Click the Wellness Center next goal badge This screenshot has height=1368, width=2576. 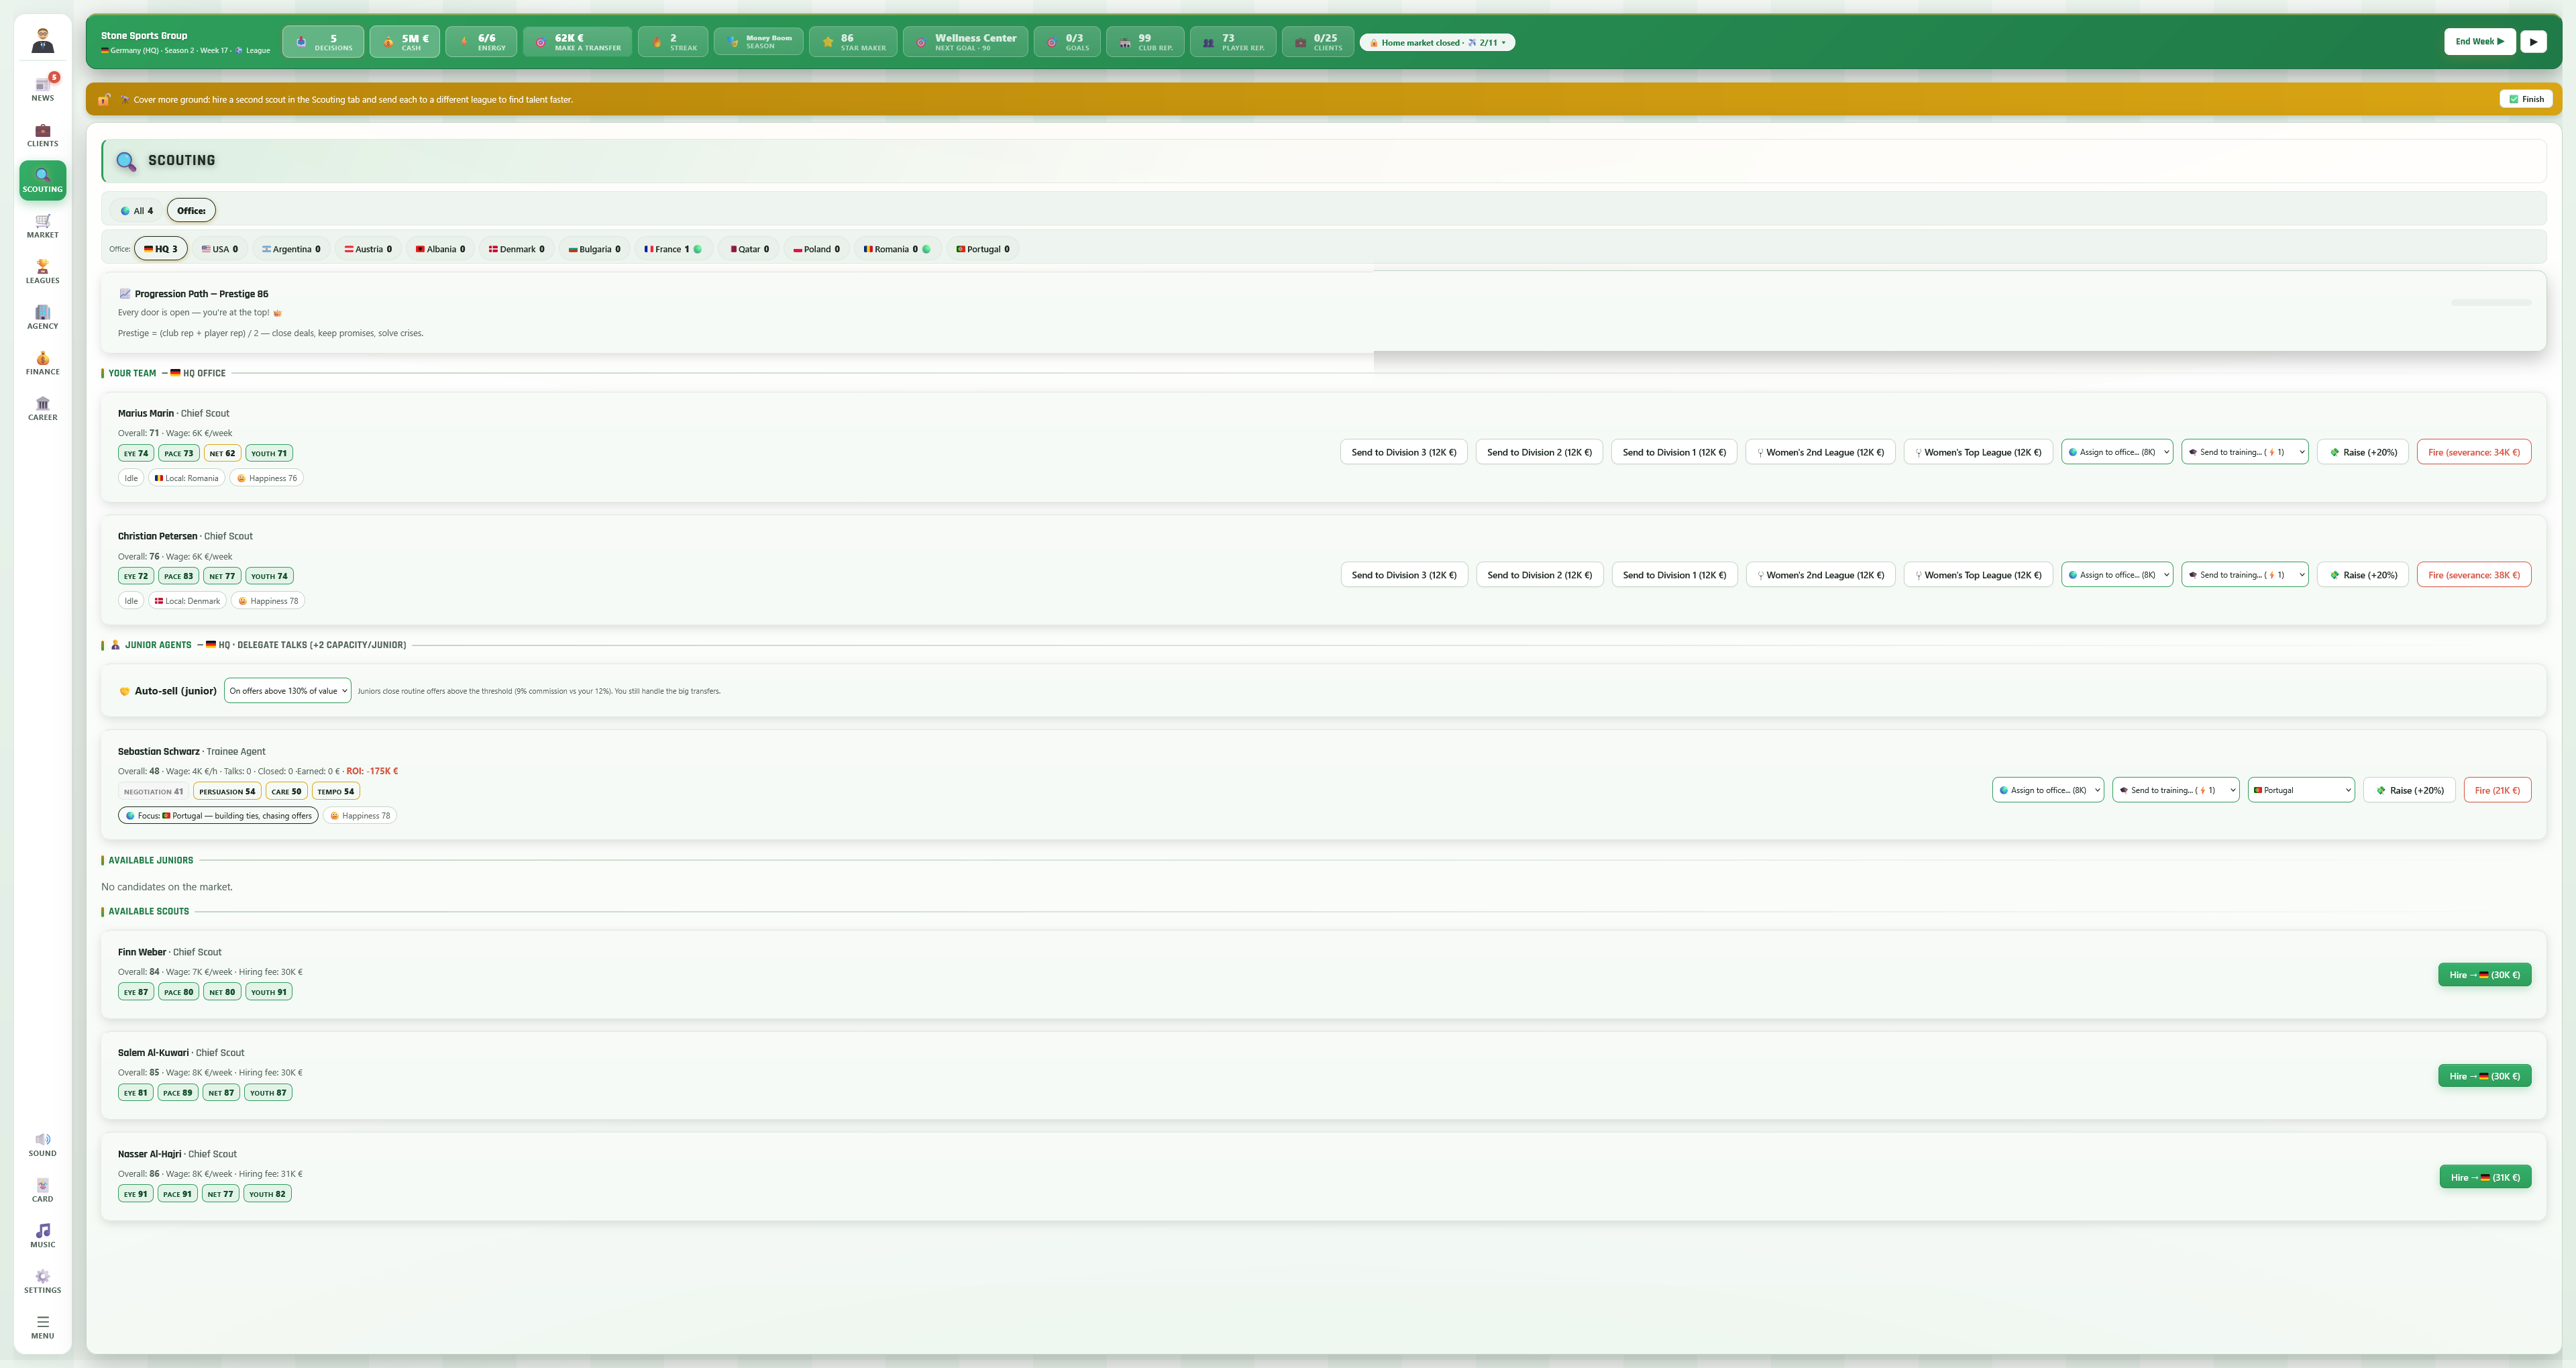[x=965, y=42]
